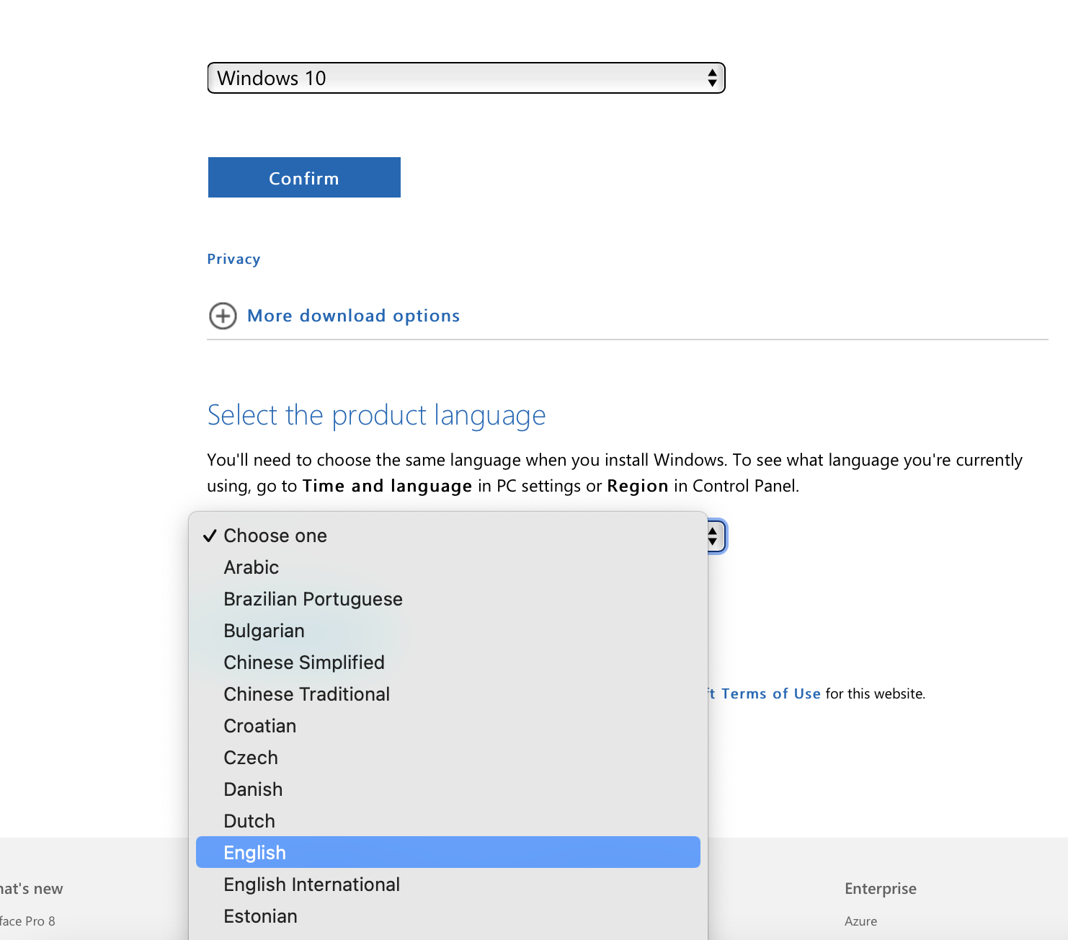Select Croatian from the list
This screenshot has width=1068, height=940.
point(448,726)
